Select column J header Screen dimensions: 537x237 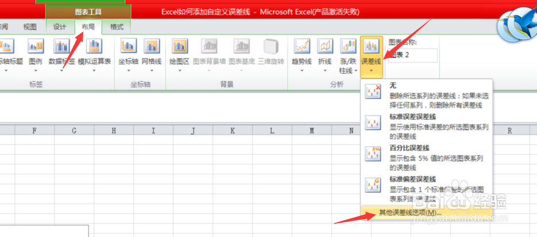193,131
